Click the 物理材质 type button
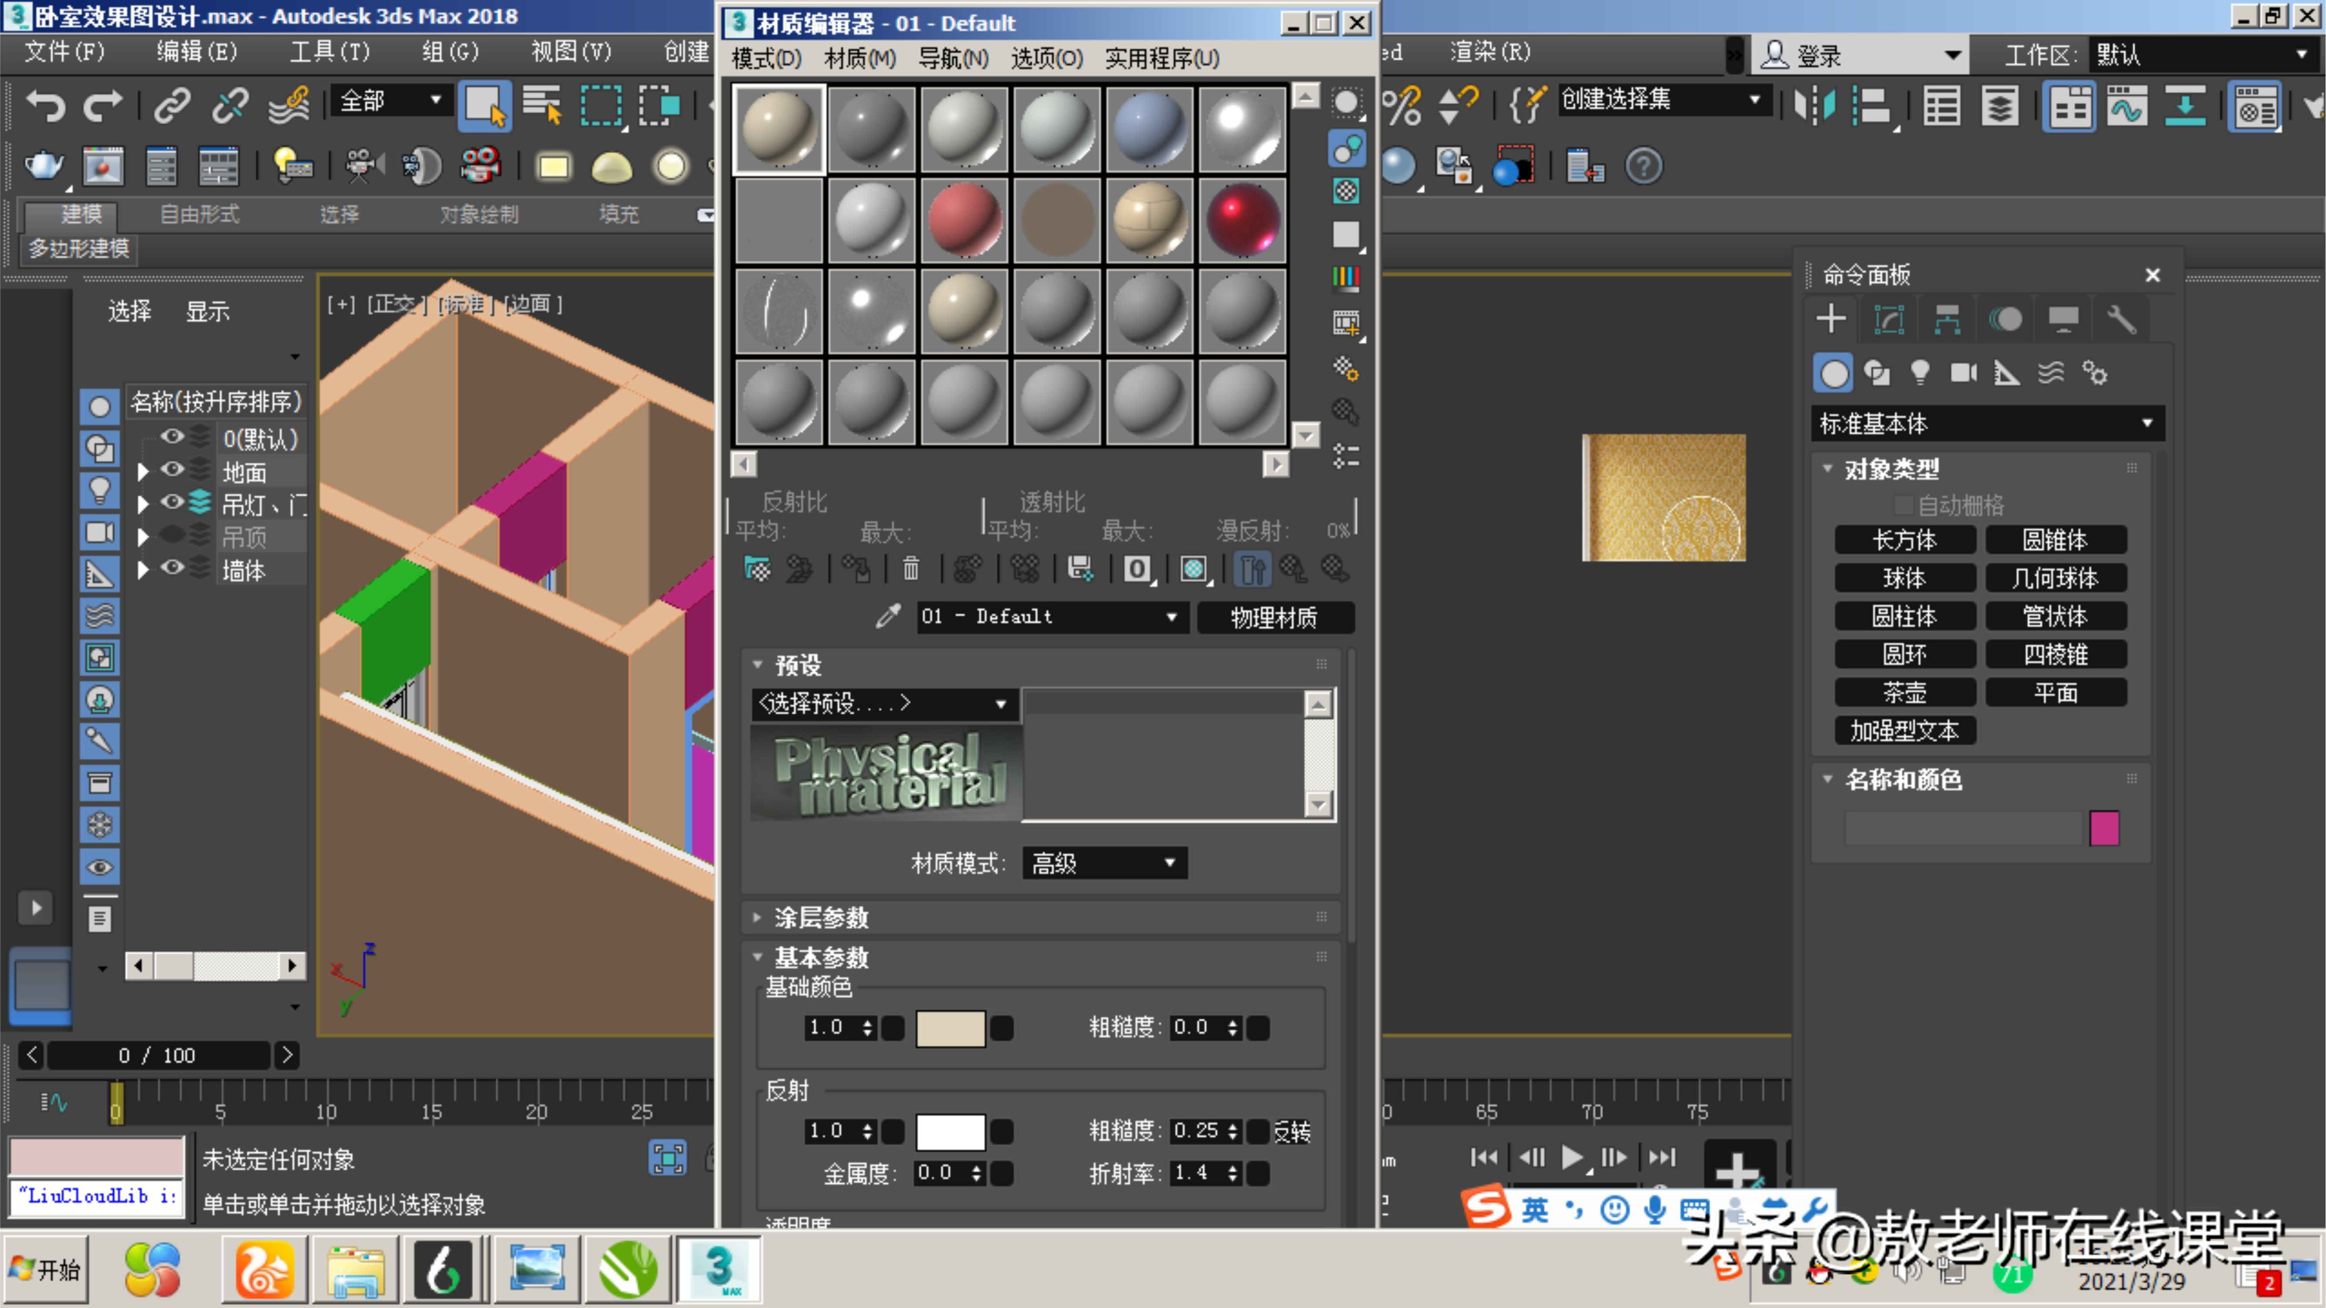2326x1308 pixels. [x=1273, y=617]
